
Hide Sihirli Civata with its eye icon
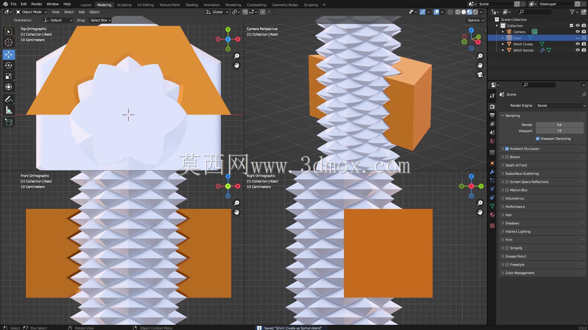coord(577,44)
